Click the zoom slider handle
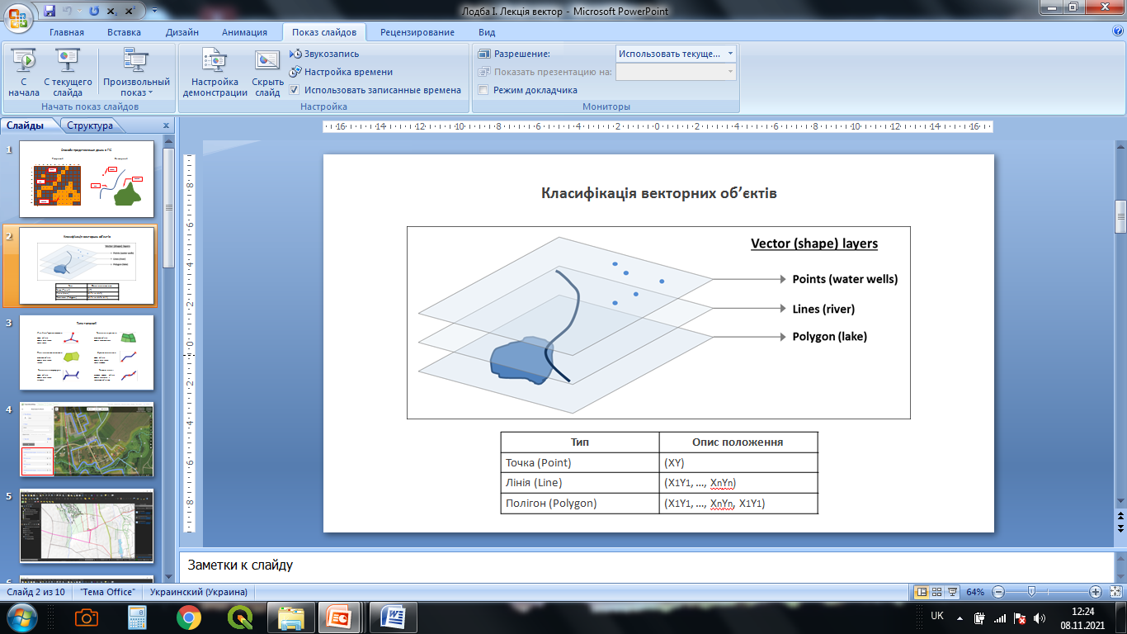Screen dimensions: 1127x634 click(1031, 592)
